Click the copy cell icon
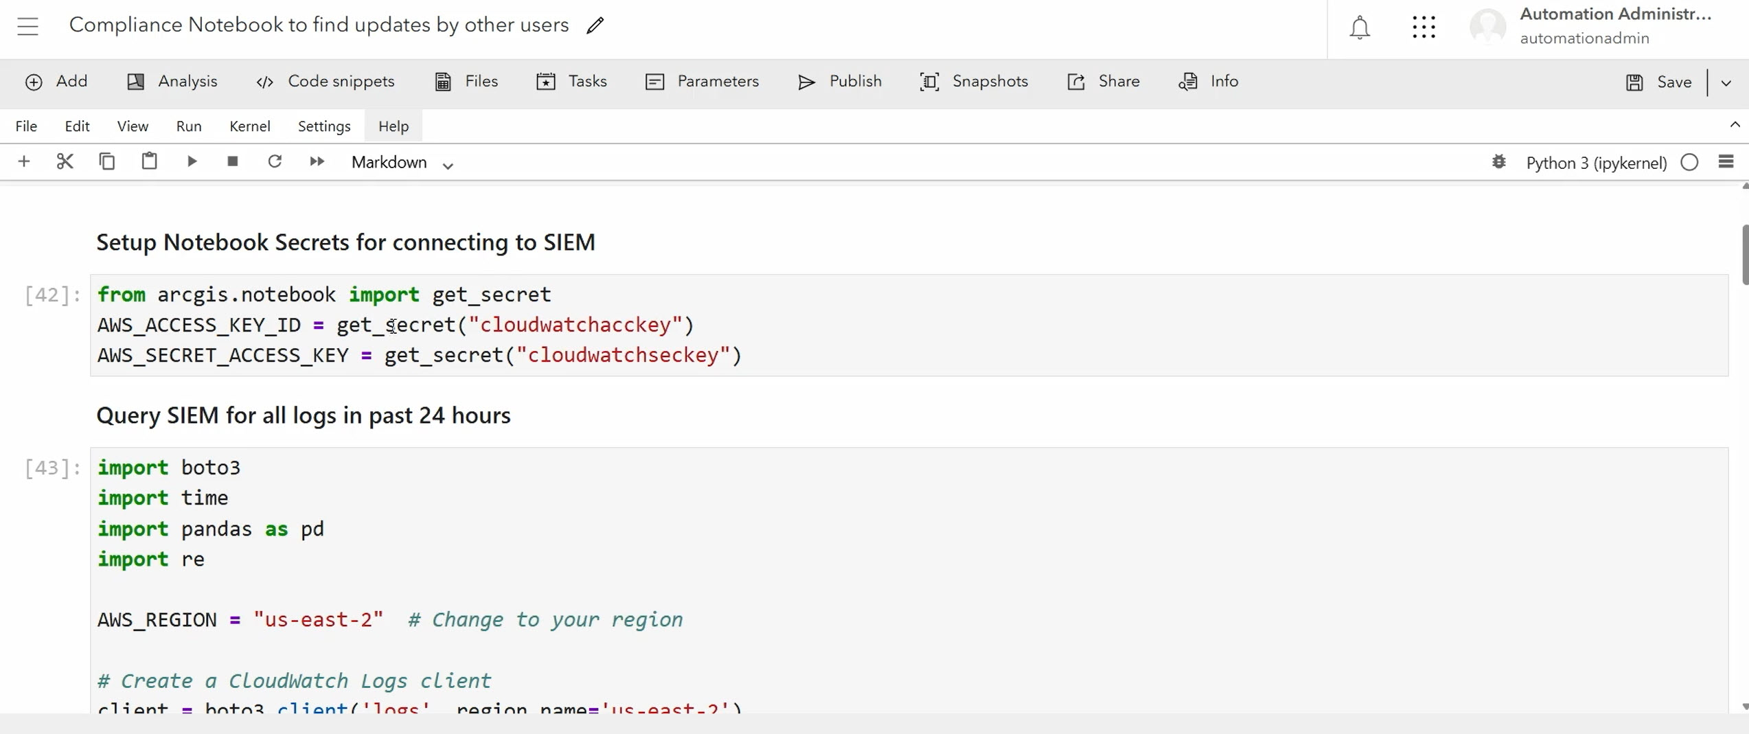 [x=107, y=162]
